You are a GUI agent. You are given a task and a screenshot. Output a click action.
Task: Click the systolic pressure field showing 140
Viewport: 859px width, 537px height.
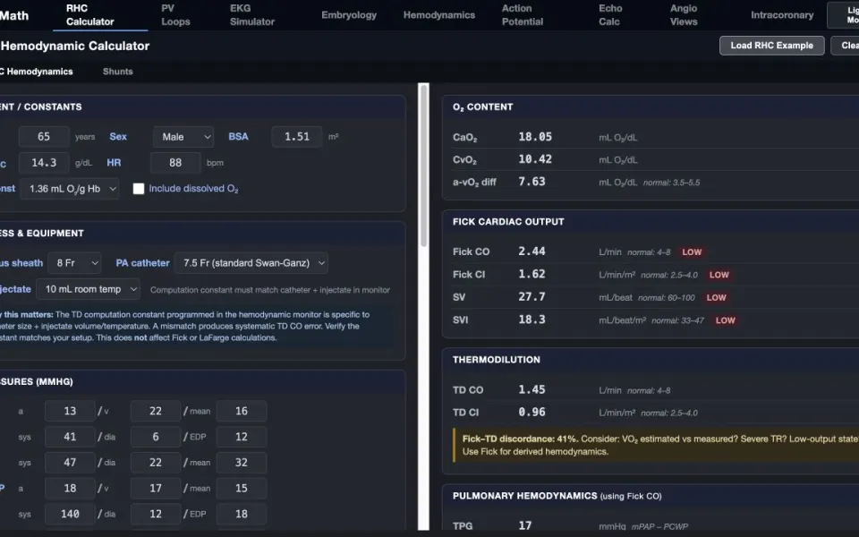(70, 514)
